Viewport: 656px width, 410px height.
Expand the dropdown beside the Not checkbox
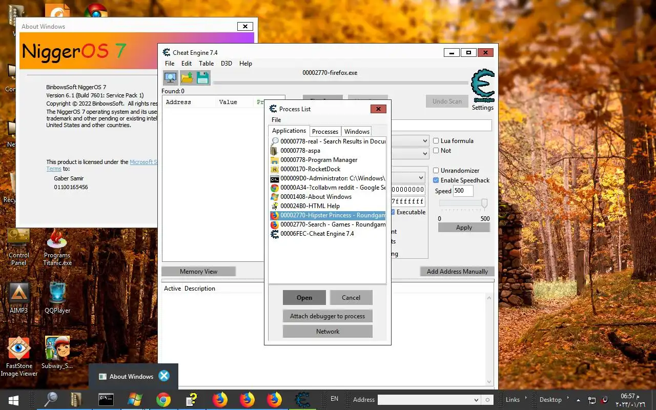[425, 153]
